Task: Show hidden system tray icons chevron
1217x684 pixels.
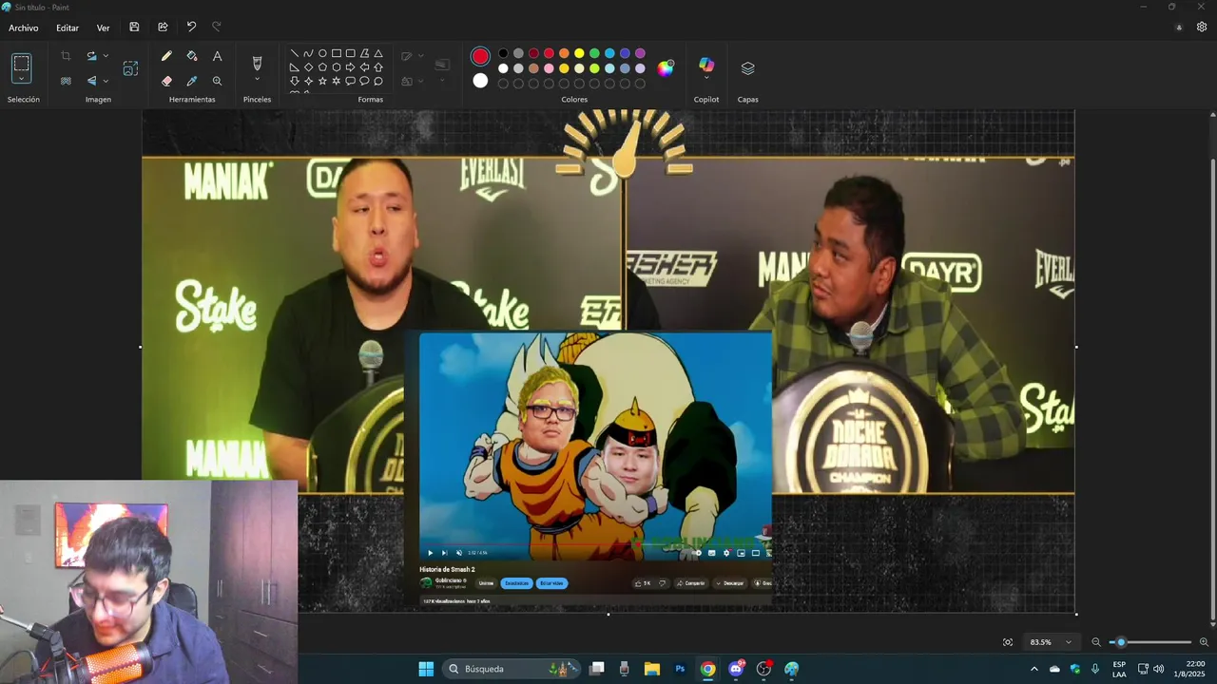Action: coord(1034,669)
